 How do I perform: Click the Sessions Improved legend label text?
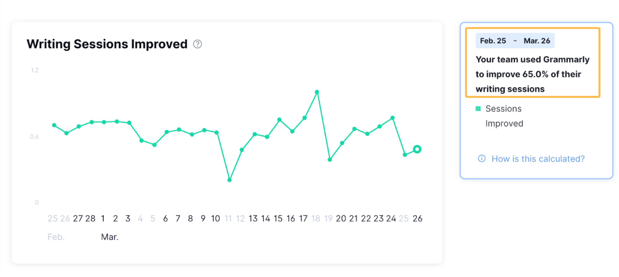click(503, 116)
